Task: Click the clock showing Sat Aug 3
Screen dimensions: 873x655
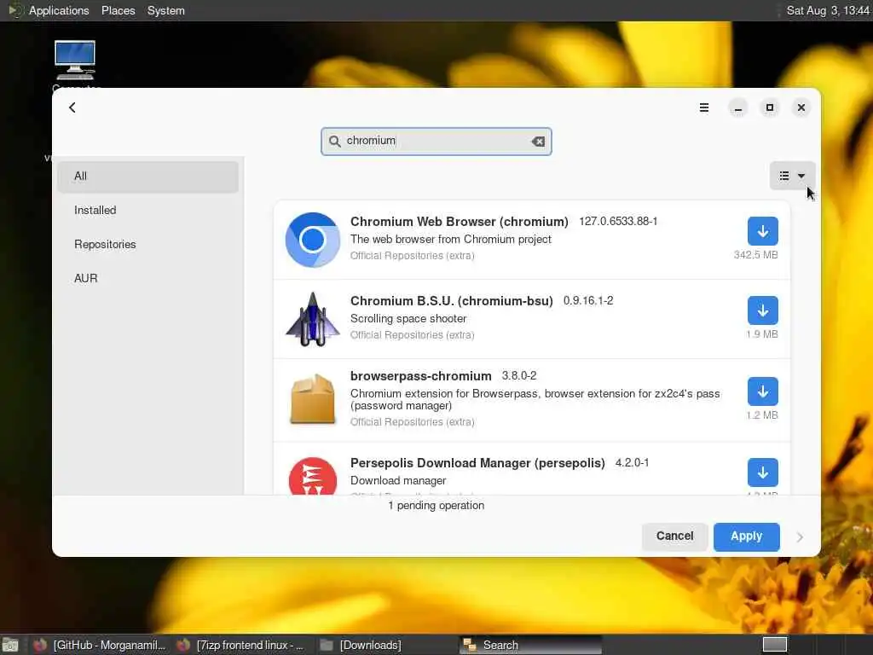Action: tap(828, 10)
